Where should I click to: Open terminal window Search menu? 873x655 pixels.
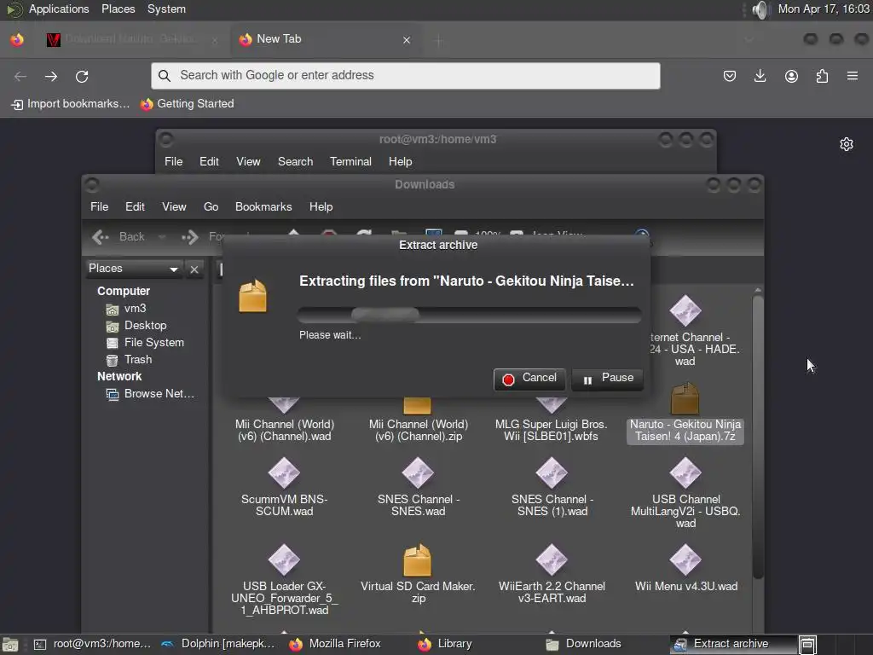295,161
